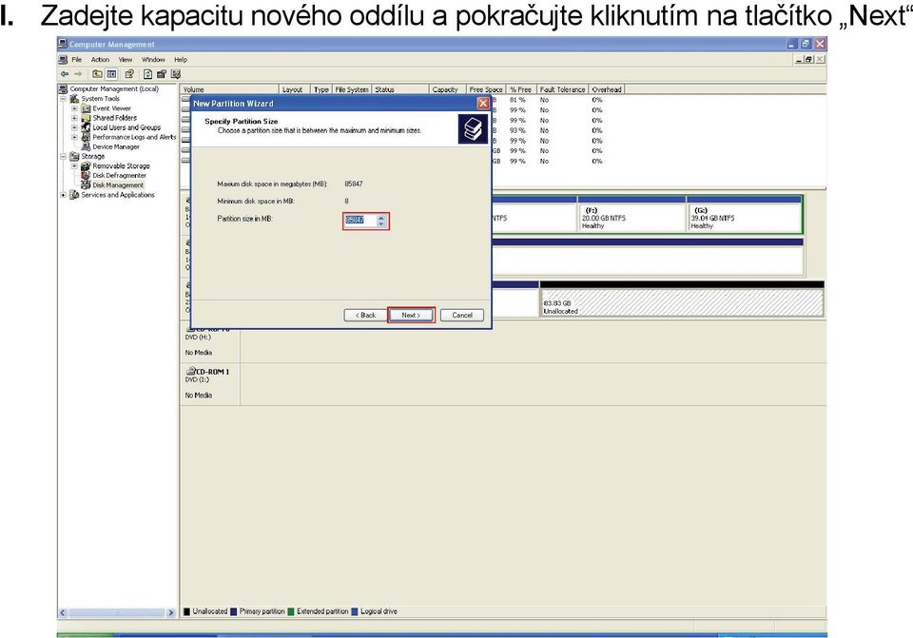Screen dimensions: 913x638
Task: Increase partition size with the up spinner arrow
Action: [x=380, y=218]
